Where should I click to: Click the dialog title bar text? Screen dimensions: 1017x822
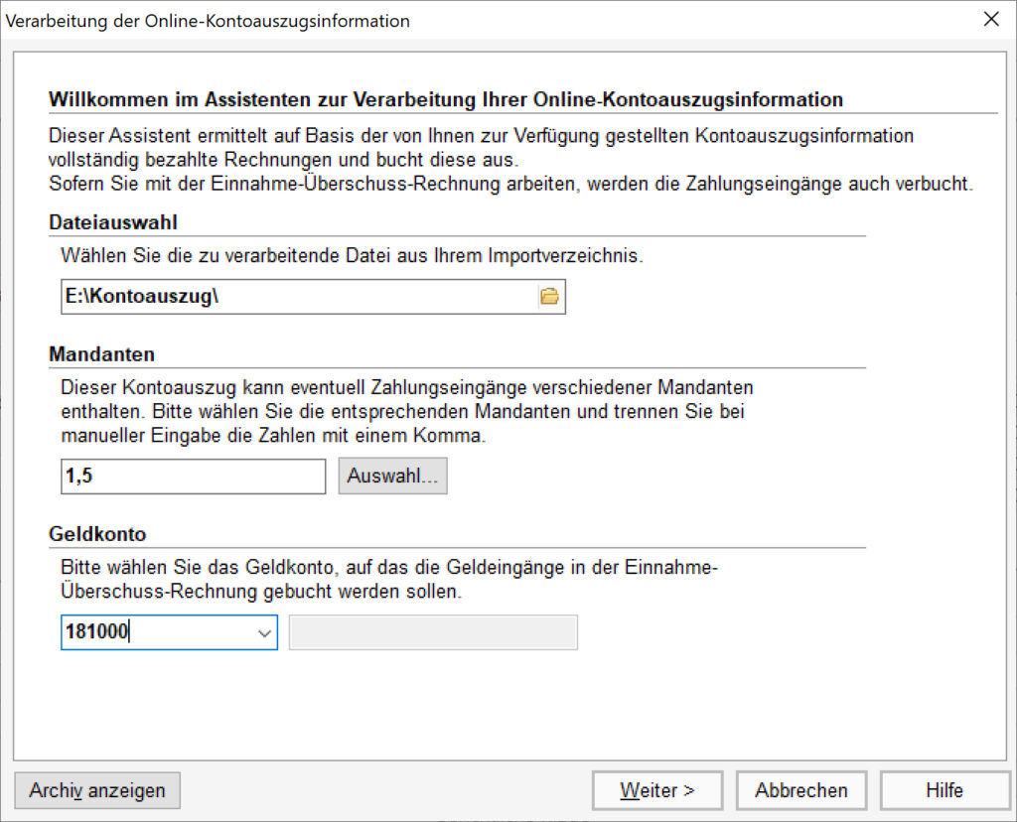(x=208, y=21)
